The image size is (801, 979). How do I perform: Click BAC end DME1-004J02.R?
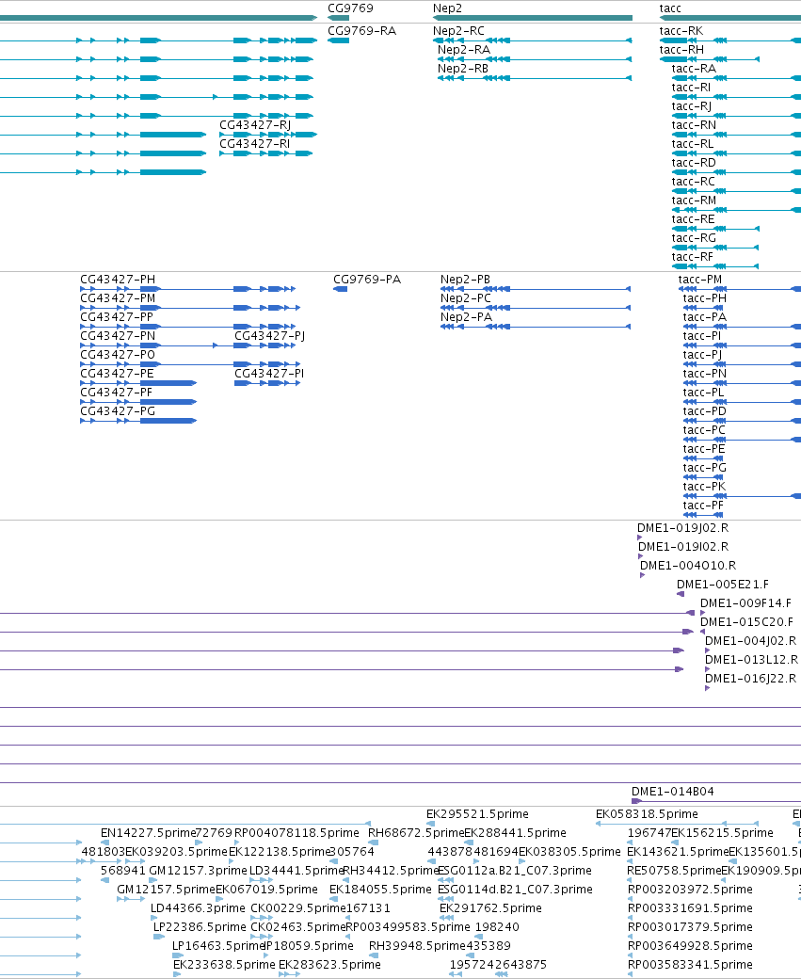750,641
